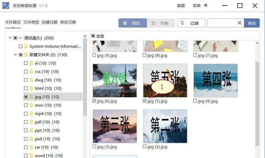The height and width of the screenshot is (158, 265).
Task: Open the 第六张 pagoda thumbnail
Action: [115, 81]
